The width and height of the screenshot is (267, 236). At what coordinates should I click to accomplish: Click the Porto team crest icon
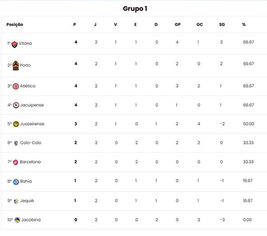(16, 65)
